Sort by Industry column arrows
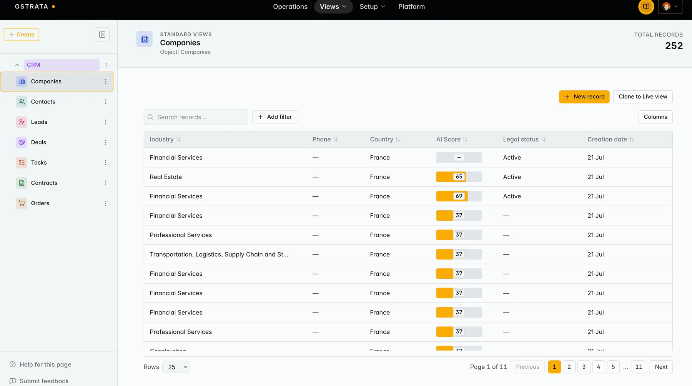 click(x=178, y=140)
